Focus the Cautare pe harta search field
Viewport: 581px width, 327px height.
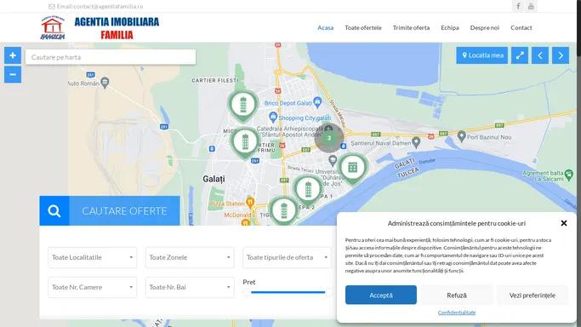point(111,57)
